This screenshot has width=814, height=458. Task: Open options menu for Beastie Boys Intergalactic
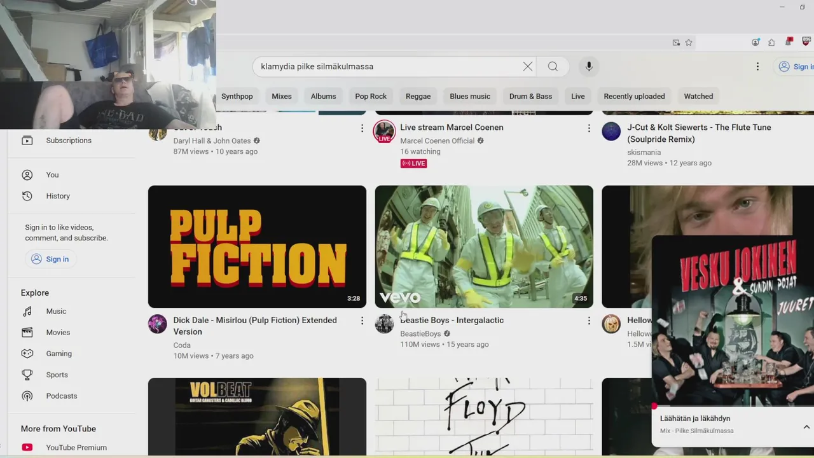[589, 321]
